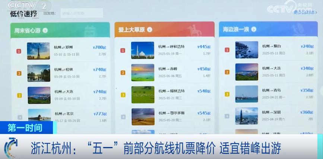The width and height of the screenshot is (323, 159).
Task: Click rank 3 badge for 杭州 to 青岛
Action: [227, 94]
